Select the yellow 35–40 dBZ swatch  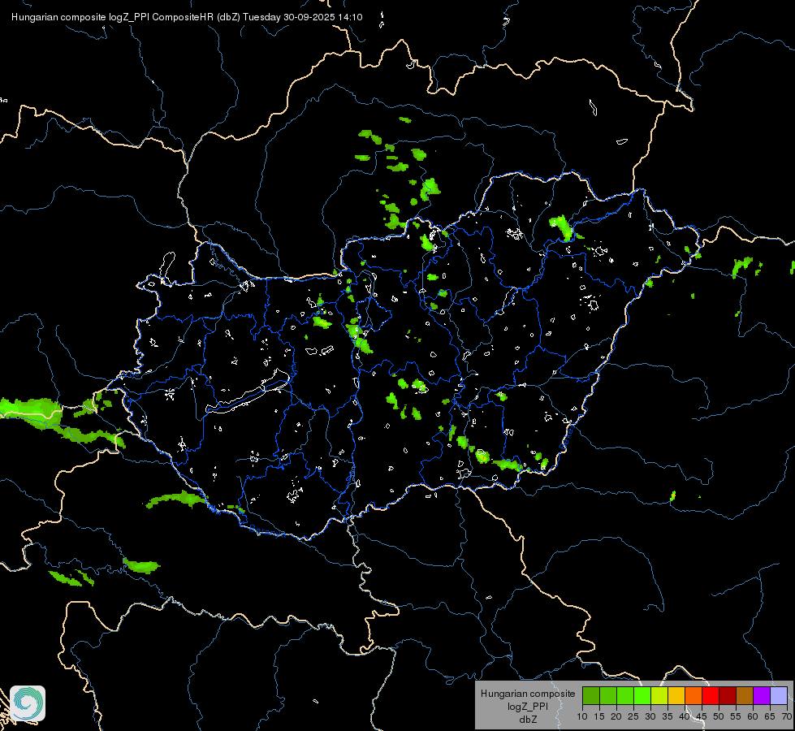point(676,695)
